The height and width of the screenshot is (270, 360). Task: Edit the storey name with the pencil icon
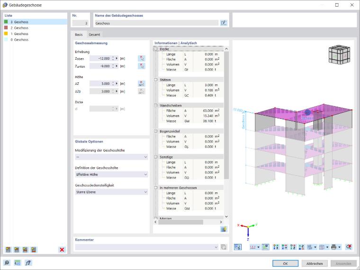[224, 23]
